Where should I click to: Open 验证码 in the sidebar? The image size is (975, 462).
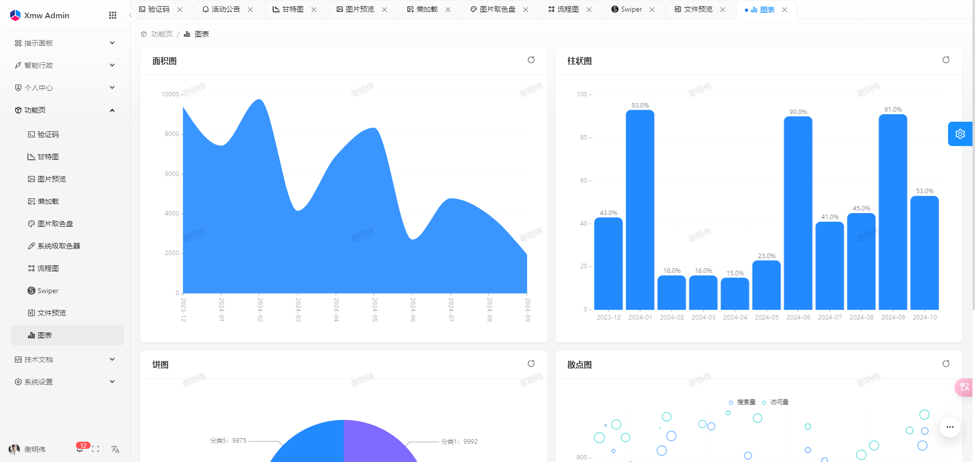pyautogui.click(x=68, y=134)
